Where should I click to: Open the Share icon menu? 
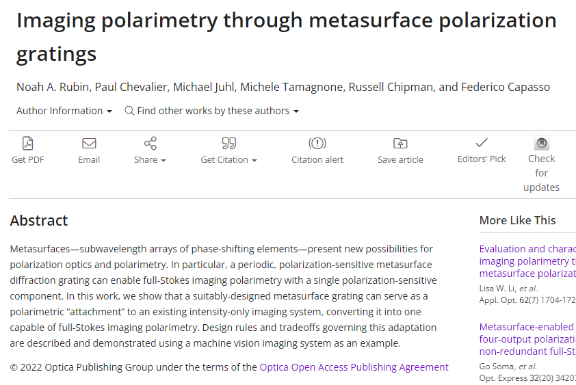point(150,144)
